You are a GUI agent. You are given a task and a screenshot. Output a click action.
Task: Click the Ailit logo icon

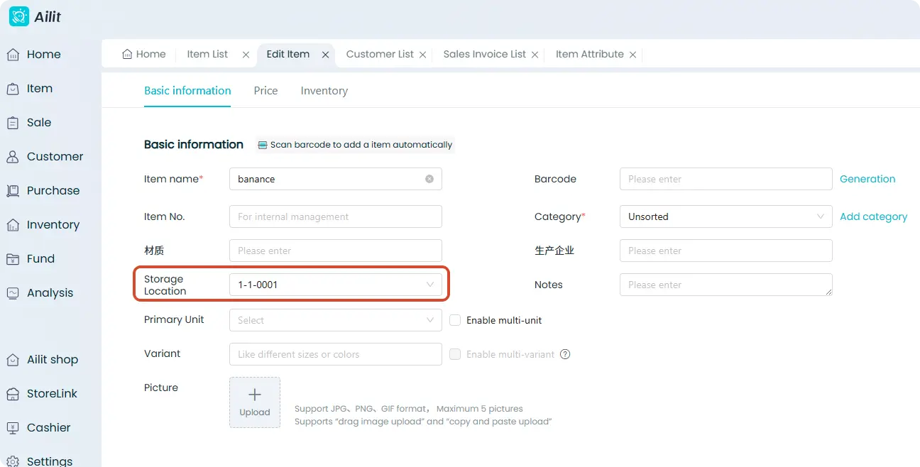coord(19,16)
